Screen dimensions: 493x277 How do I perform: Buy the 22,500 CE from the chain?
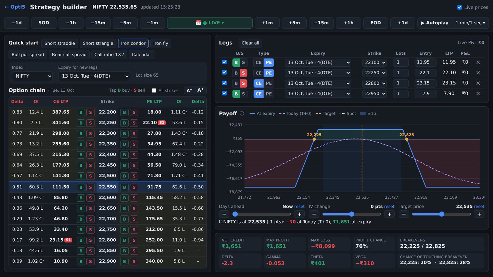(81, 176)
